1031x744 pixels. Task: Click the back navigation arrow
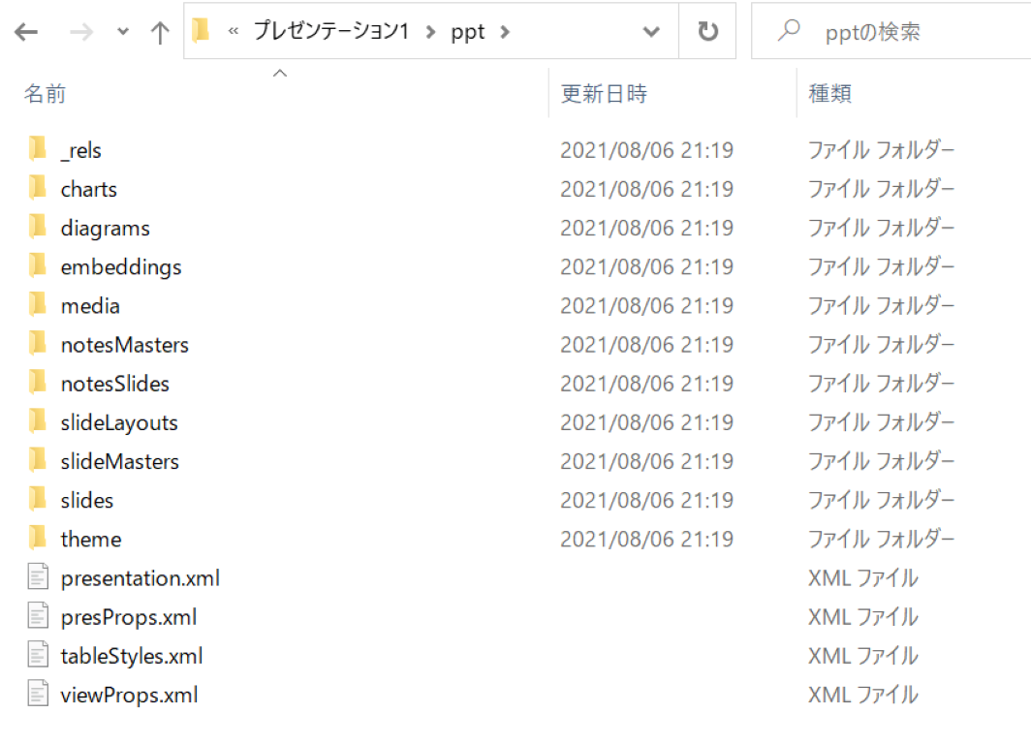tap(25, 30)
